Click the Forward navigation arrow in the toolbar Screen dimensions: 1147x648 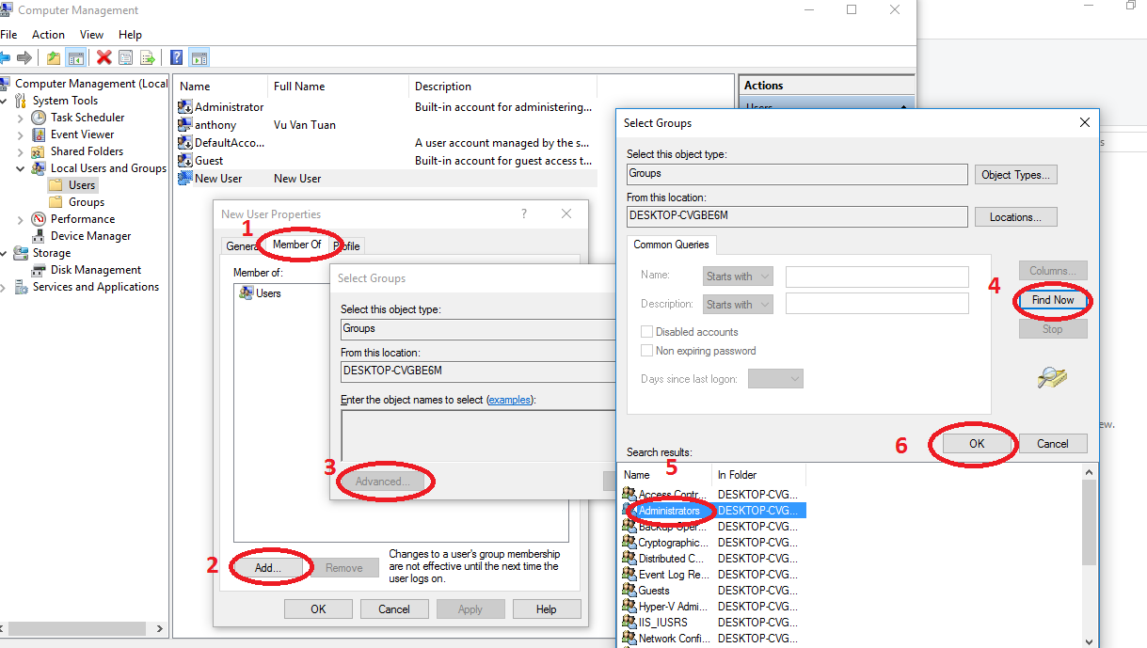pos(26,57)
